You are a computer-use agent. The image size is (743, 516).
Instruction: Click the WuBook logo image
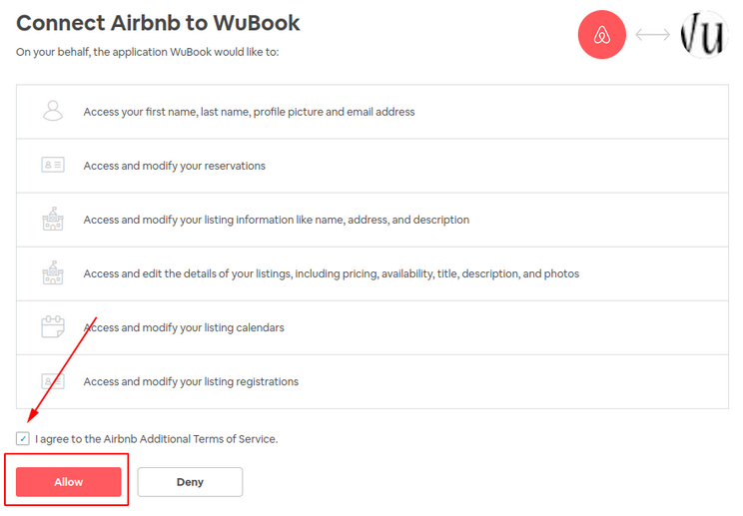pos(704,35)
